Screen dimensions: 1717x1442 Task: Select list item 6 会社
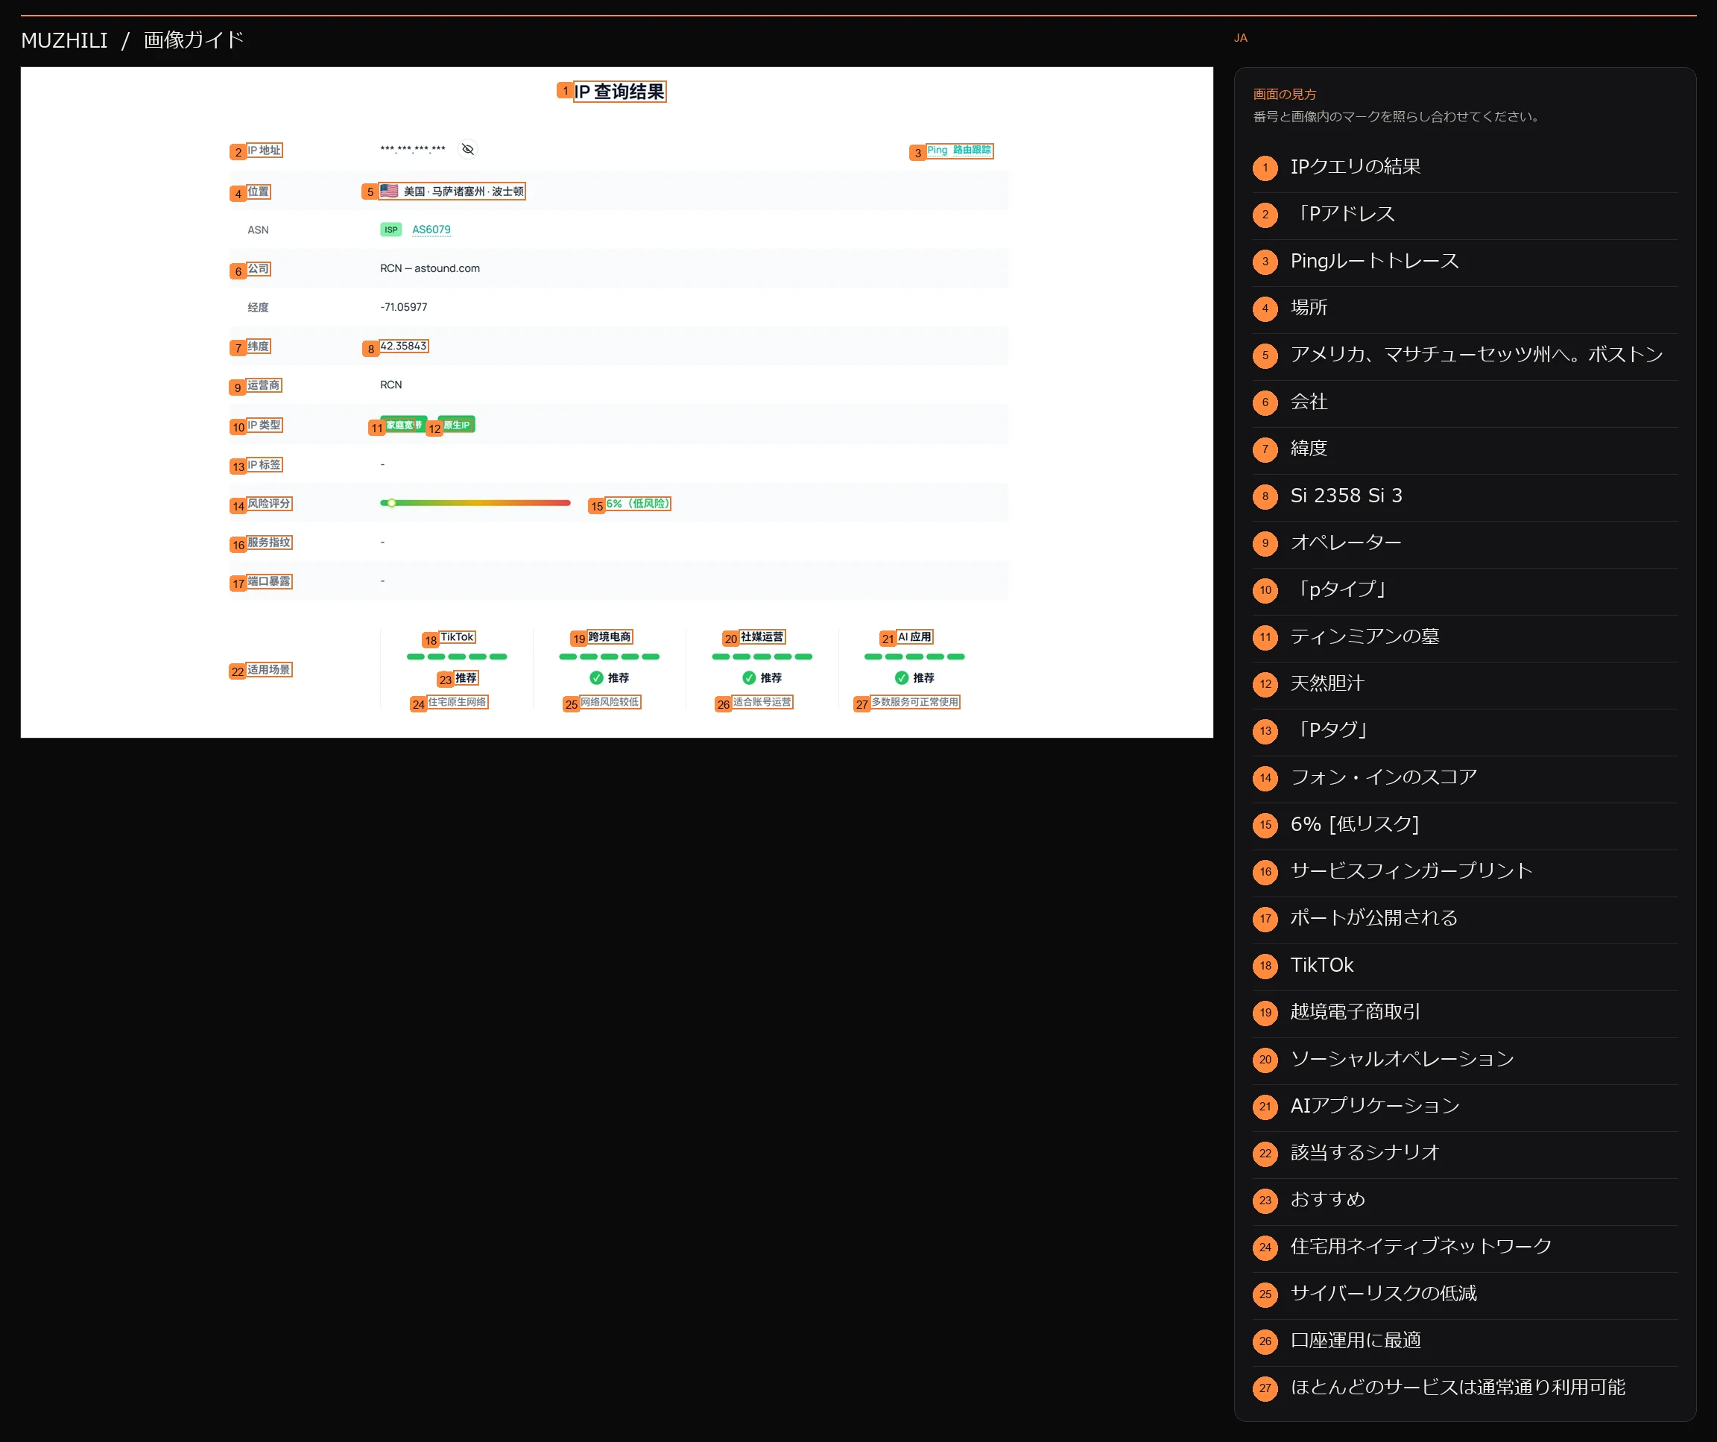tap(1464, 402)
